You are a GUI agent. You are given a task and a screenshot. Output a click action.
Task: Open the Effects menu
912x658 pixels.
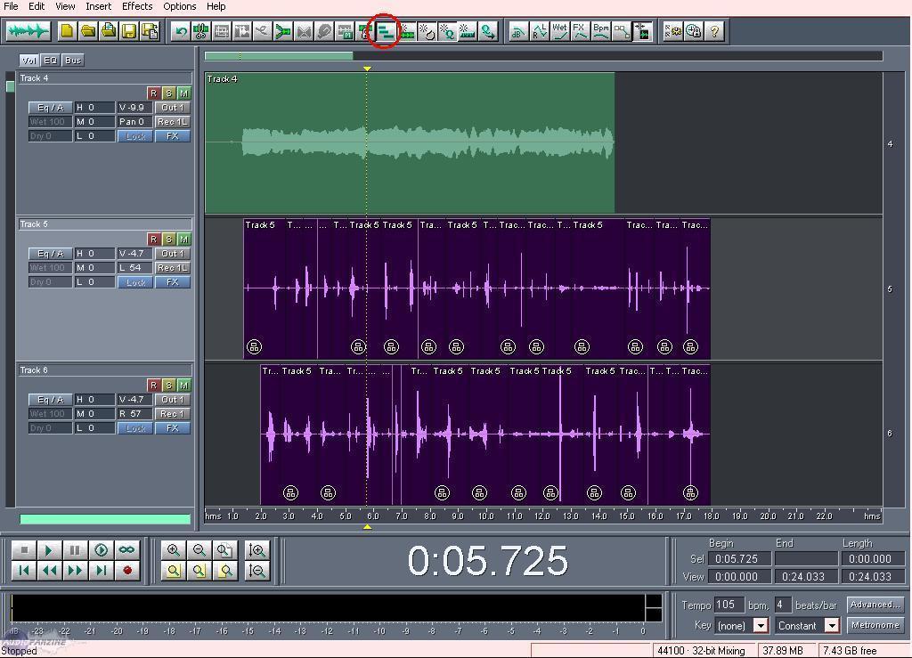click(137, 6)
